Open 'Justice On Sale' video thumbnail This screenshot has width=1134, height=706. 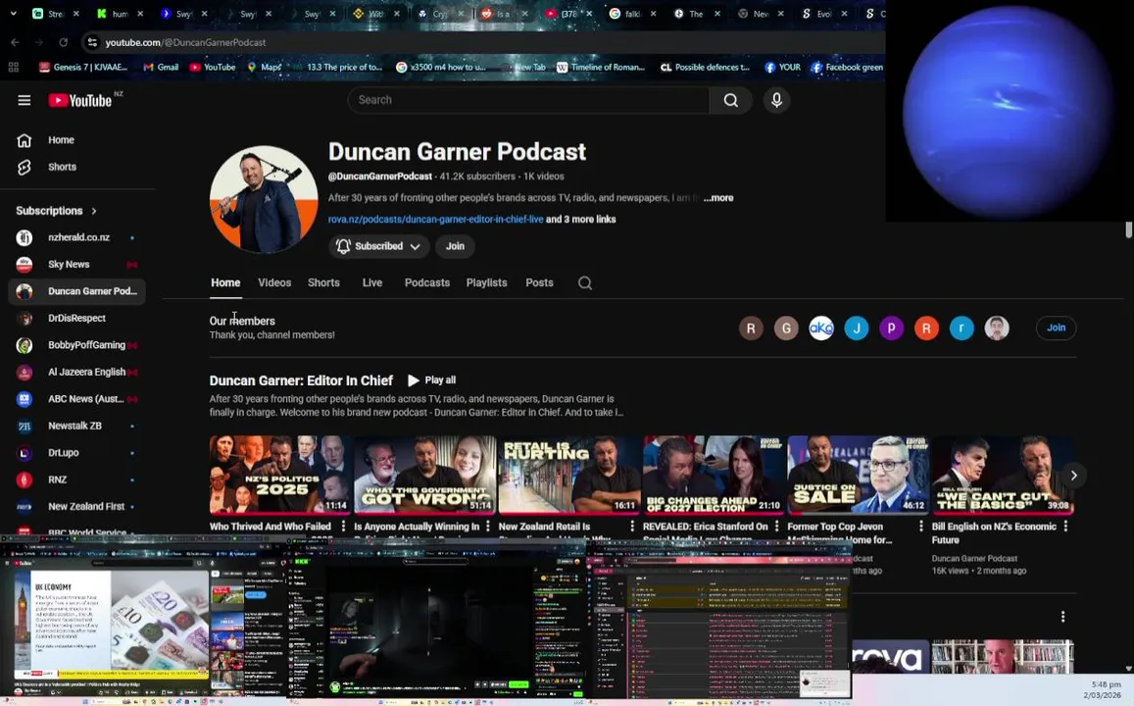pos(858,475)
